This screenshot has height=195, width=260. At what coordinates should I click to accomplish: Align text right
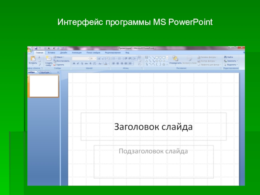122,63
